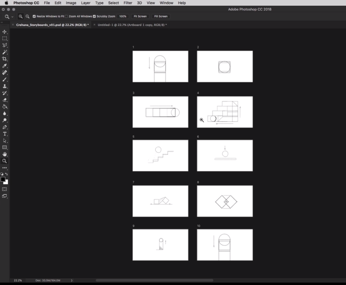This screenshot has width=346, height=285.
Task: Select the Rectangular Marquee tool
Action: 5,38
